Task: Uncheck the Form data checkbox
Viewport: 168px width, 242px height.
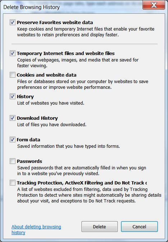Action: [x=13, y=140]
